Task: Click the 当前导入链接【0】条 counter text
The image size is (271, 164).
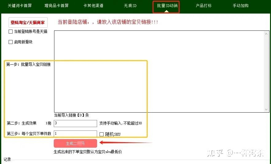Action: [x=72, y=115]
